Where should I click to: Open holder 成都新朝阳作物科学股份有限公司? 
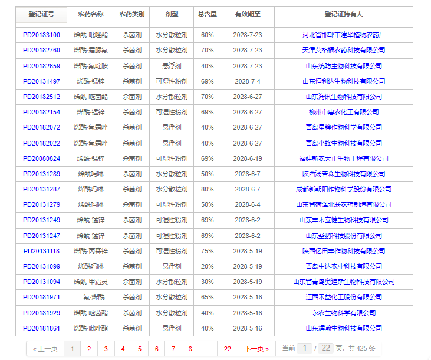[344, 190]
